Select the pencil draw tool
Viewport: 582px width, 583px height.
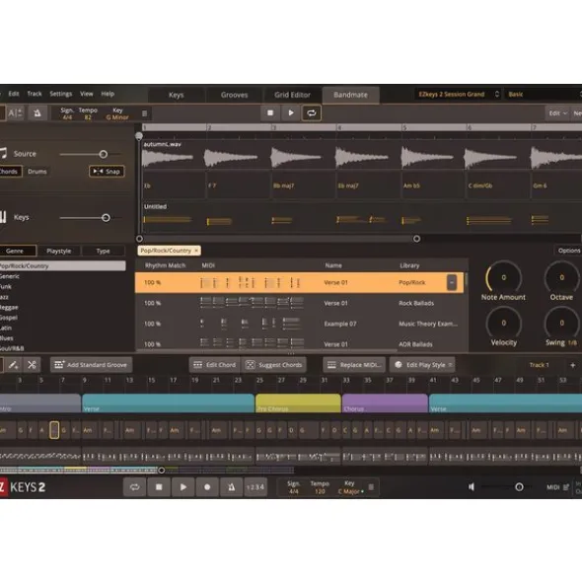pos(13,365)
